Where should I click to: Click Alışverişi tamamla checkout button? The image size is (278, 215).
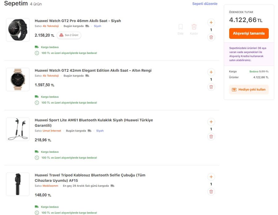tap(249, 33)
